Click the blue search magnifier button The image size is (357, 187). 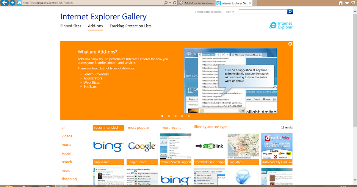(x=290, y=12)
